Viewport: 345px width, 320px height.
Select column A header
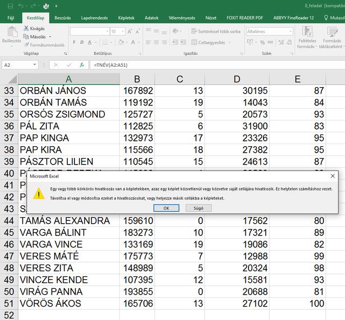(x=68, y=79)
